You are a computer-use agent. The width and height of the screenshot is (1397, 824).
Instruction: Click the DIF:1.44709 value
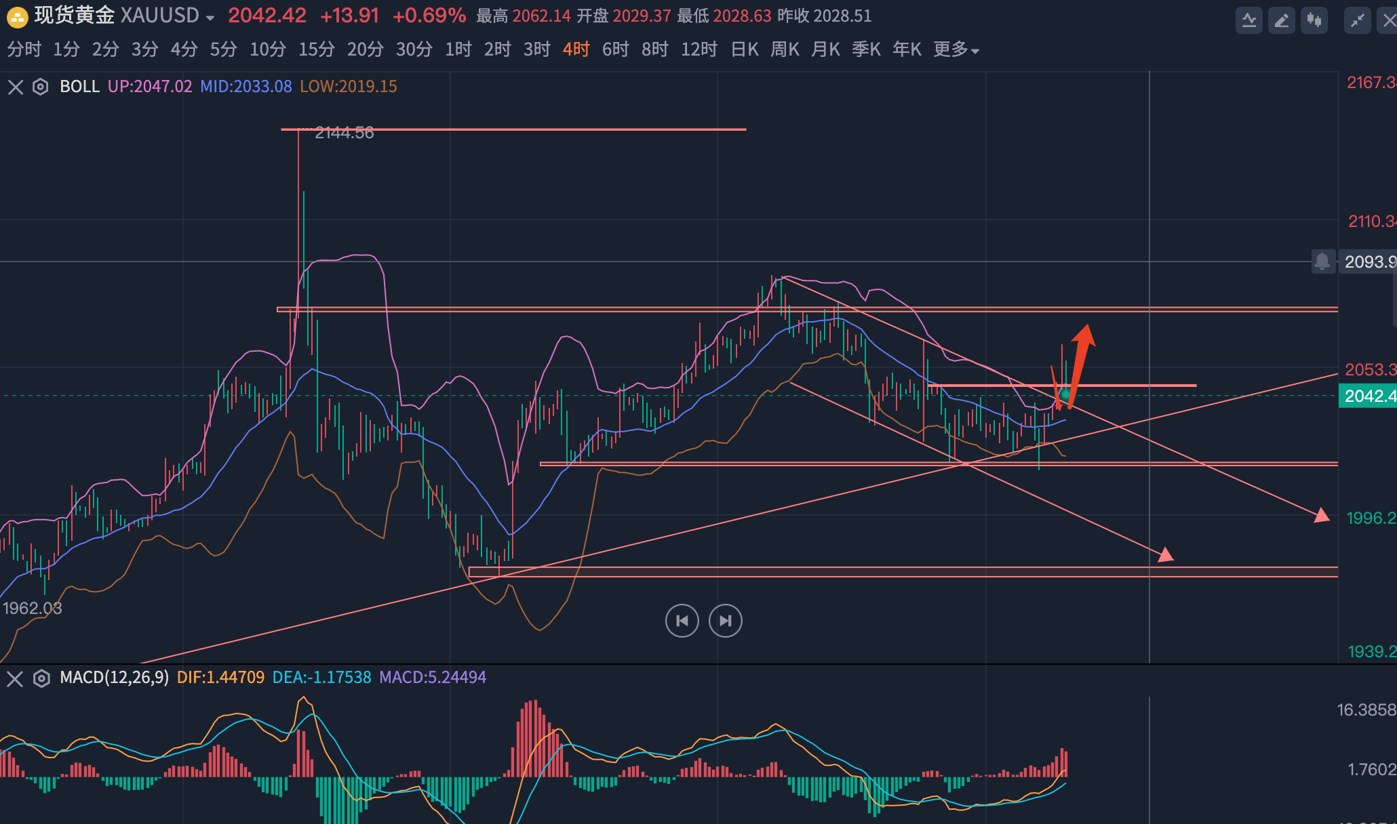[220, 678]
